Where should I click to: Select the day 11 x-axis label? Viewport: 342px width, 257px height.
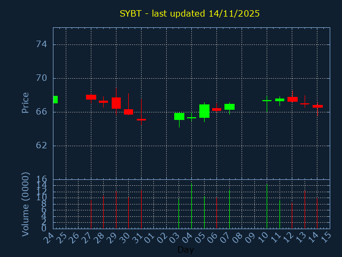pyautogui.click(x=275, y=238)
